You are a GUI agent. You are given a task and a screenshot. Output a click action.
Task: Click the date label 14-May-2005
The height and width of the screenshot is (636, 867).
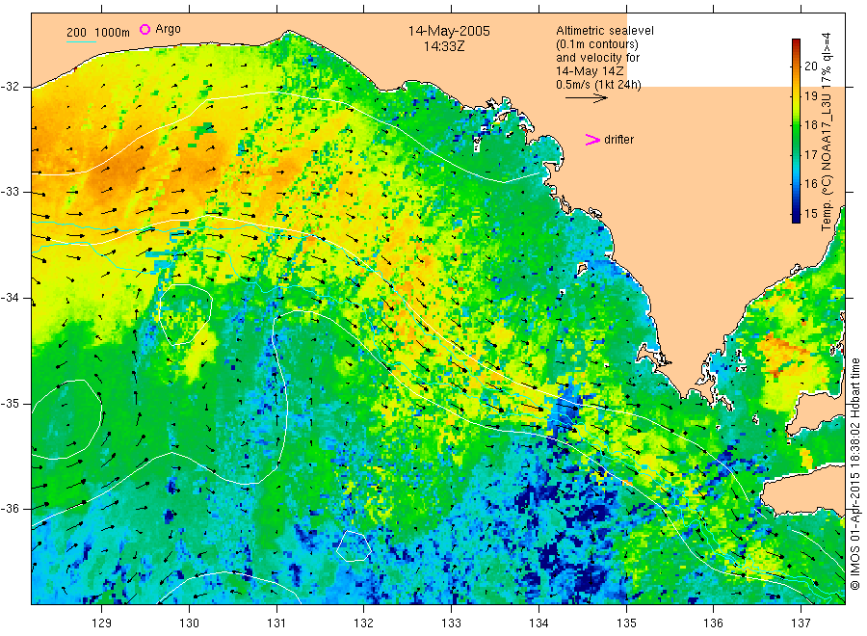coord(449,31)
